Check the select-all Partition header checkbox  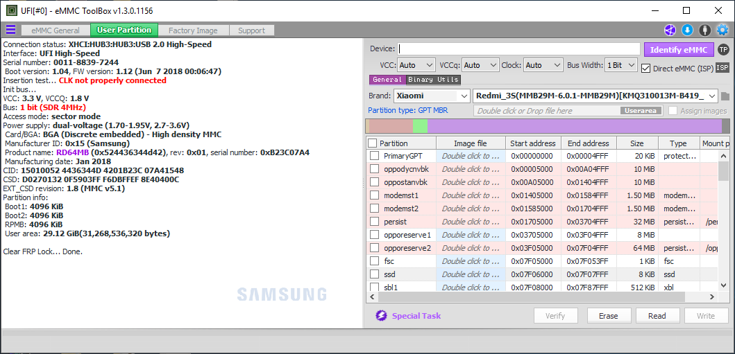tap(372, 143)
